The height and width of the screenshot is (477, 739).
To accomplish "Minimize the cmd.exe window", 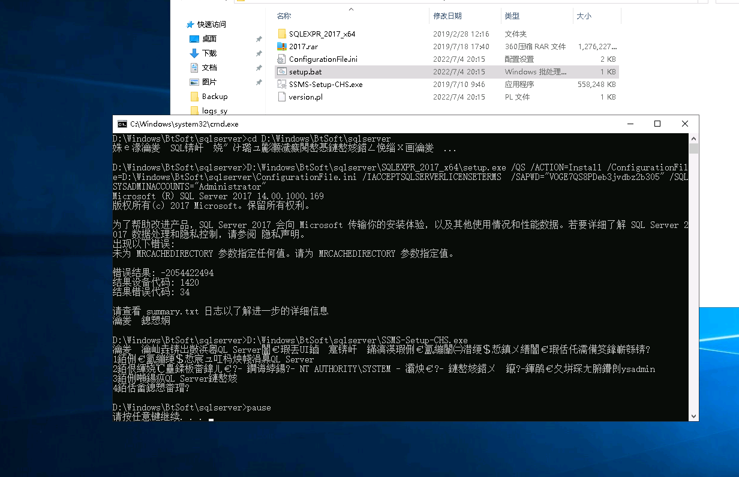I will click(630, 124).
